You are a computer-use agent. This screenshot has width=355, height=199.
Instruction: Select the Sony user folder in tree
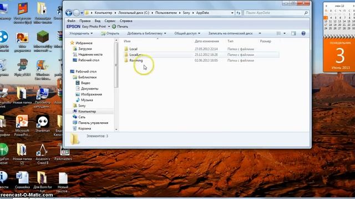point(82,106)
